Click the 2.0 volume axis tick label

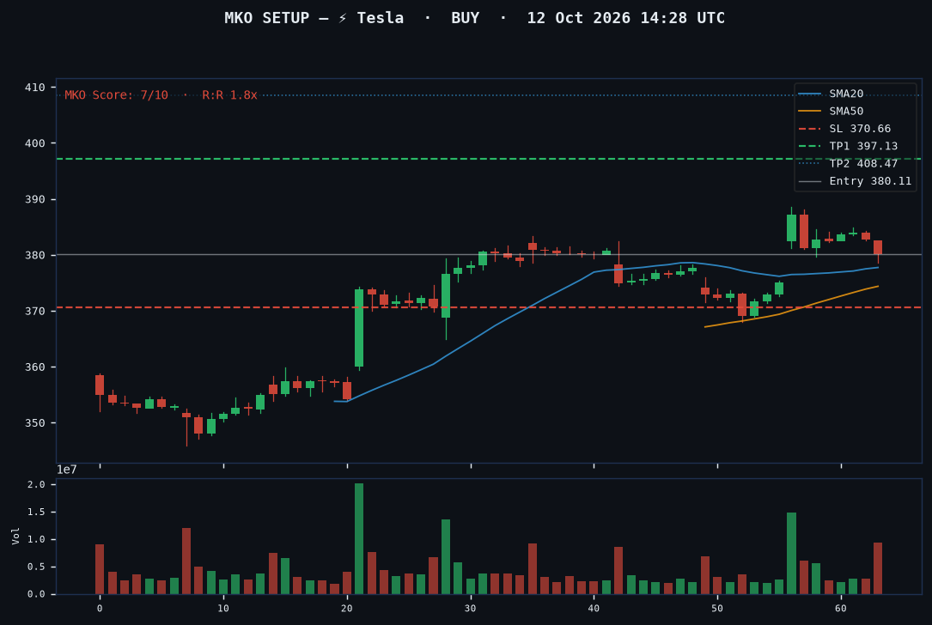[x=36, y=485]
